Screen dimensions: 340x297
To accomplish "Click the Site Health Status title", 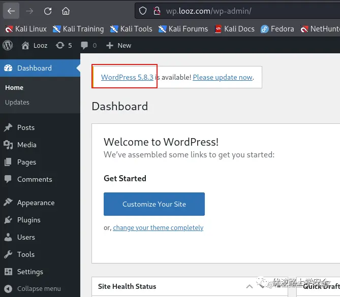I will (127, 286).
